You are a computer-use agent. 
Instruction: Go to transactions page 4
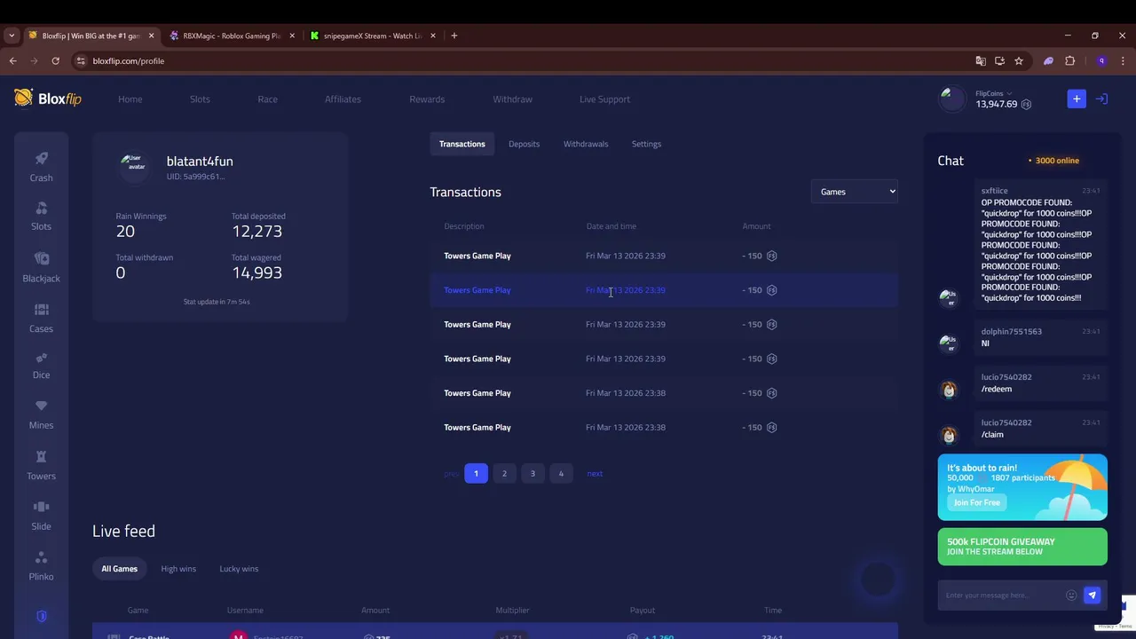[561, 474]
